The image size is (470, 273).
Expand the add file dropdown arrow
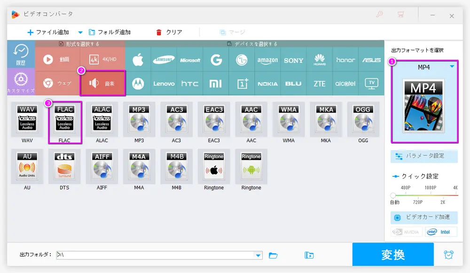[80, 32]
